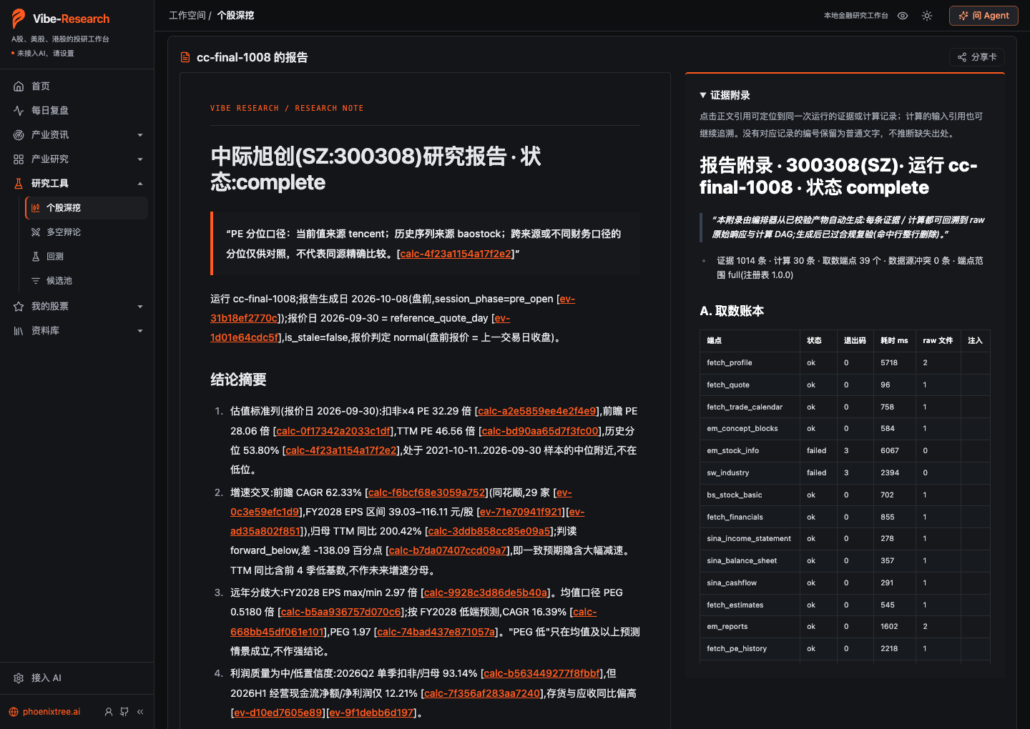This screenshot has width=1030, height=729.
Task: Open the GitHub icon link
Action: click(x=124, y=712)
